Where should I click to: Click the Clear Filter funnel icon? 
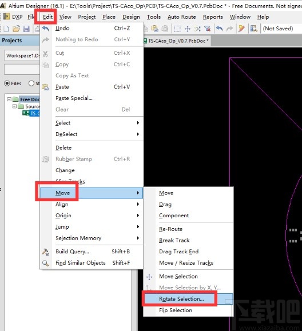208,29
